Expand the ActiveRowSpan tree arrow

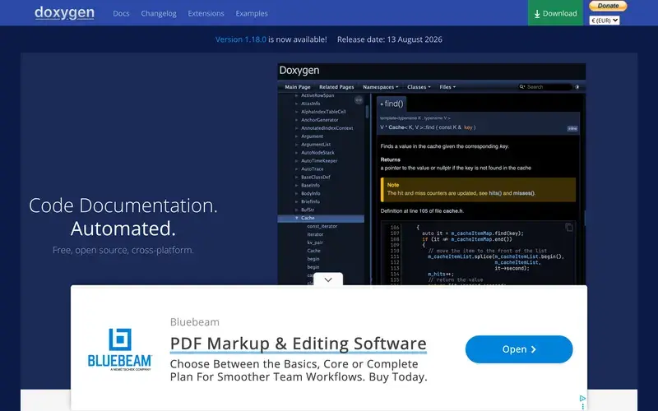[x=296, y=95]
